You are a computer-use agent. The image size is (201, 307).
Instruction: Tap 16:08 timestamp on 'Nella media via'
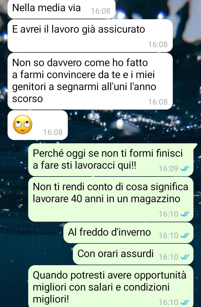point(100,11)
